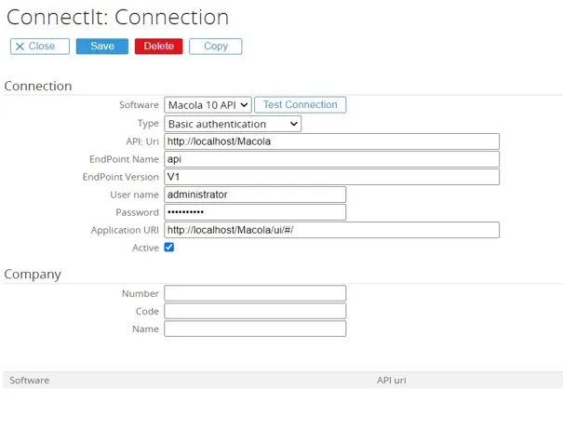Click the Company Number field

click(255, 293)
